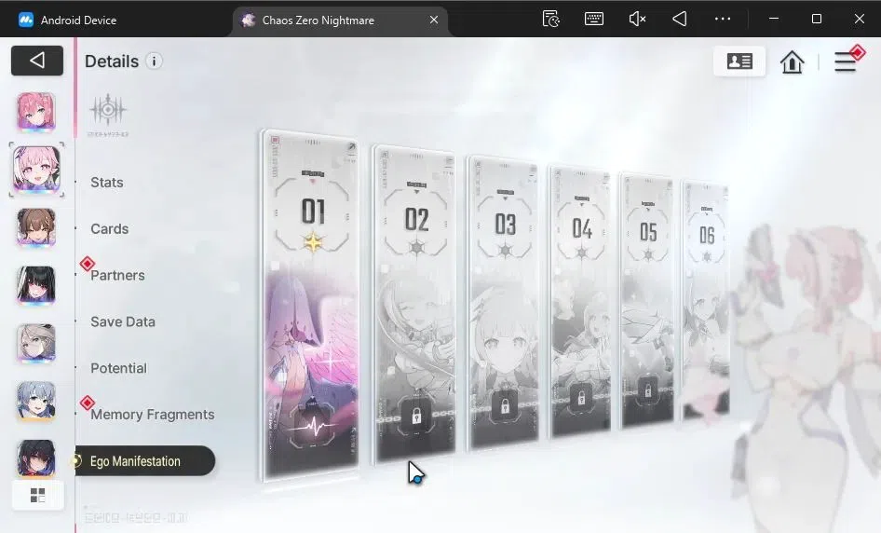The image size is (881, 533).
Task: Open locked Ego Manifestation card 03
Action: [504, 301]
